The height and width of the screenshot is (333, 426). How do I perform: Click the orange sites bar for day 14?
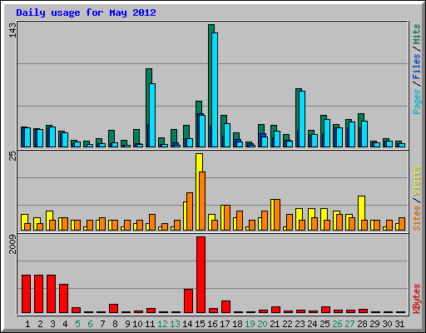coord(190,211)
